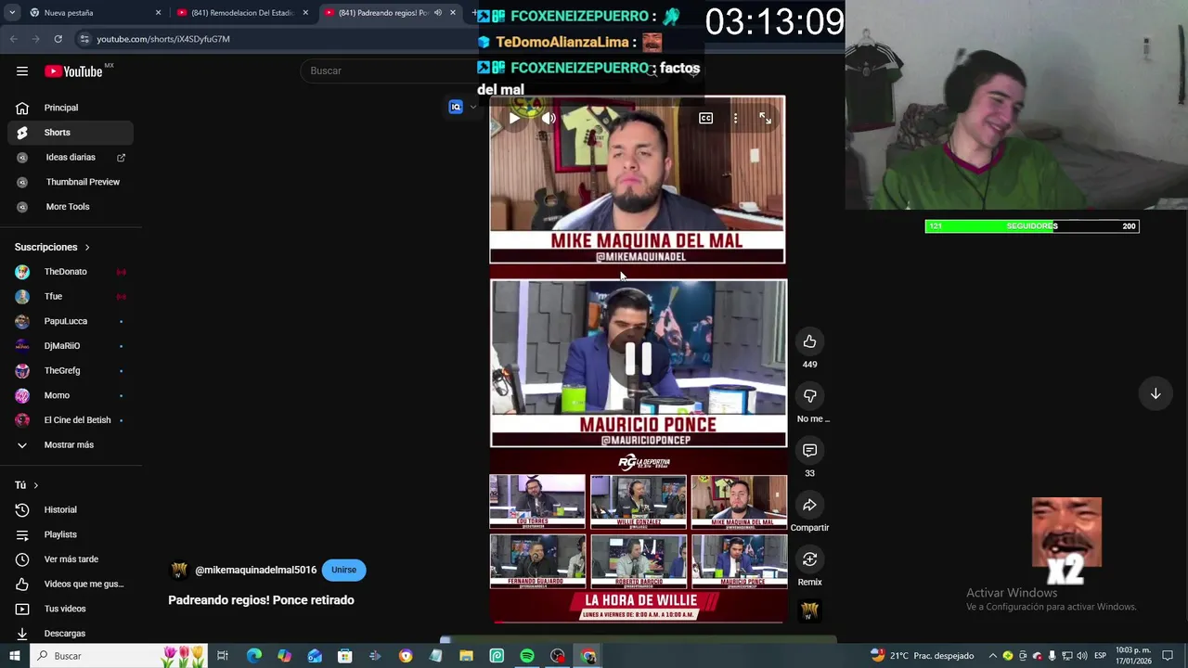Mute audio on the Padreando regios tab
The height and width of the screenshot is (668, 1188).
(437, 13)
